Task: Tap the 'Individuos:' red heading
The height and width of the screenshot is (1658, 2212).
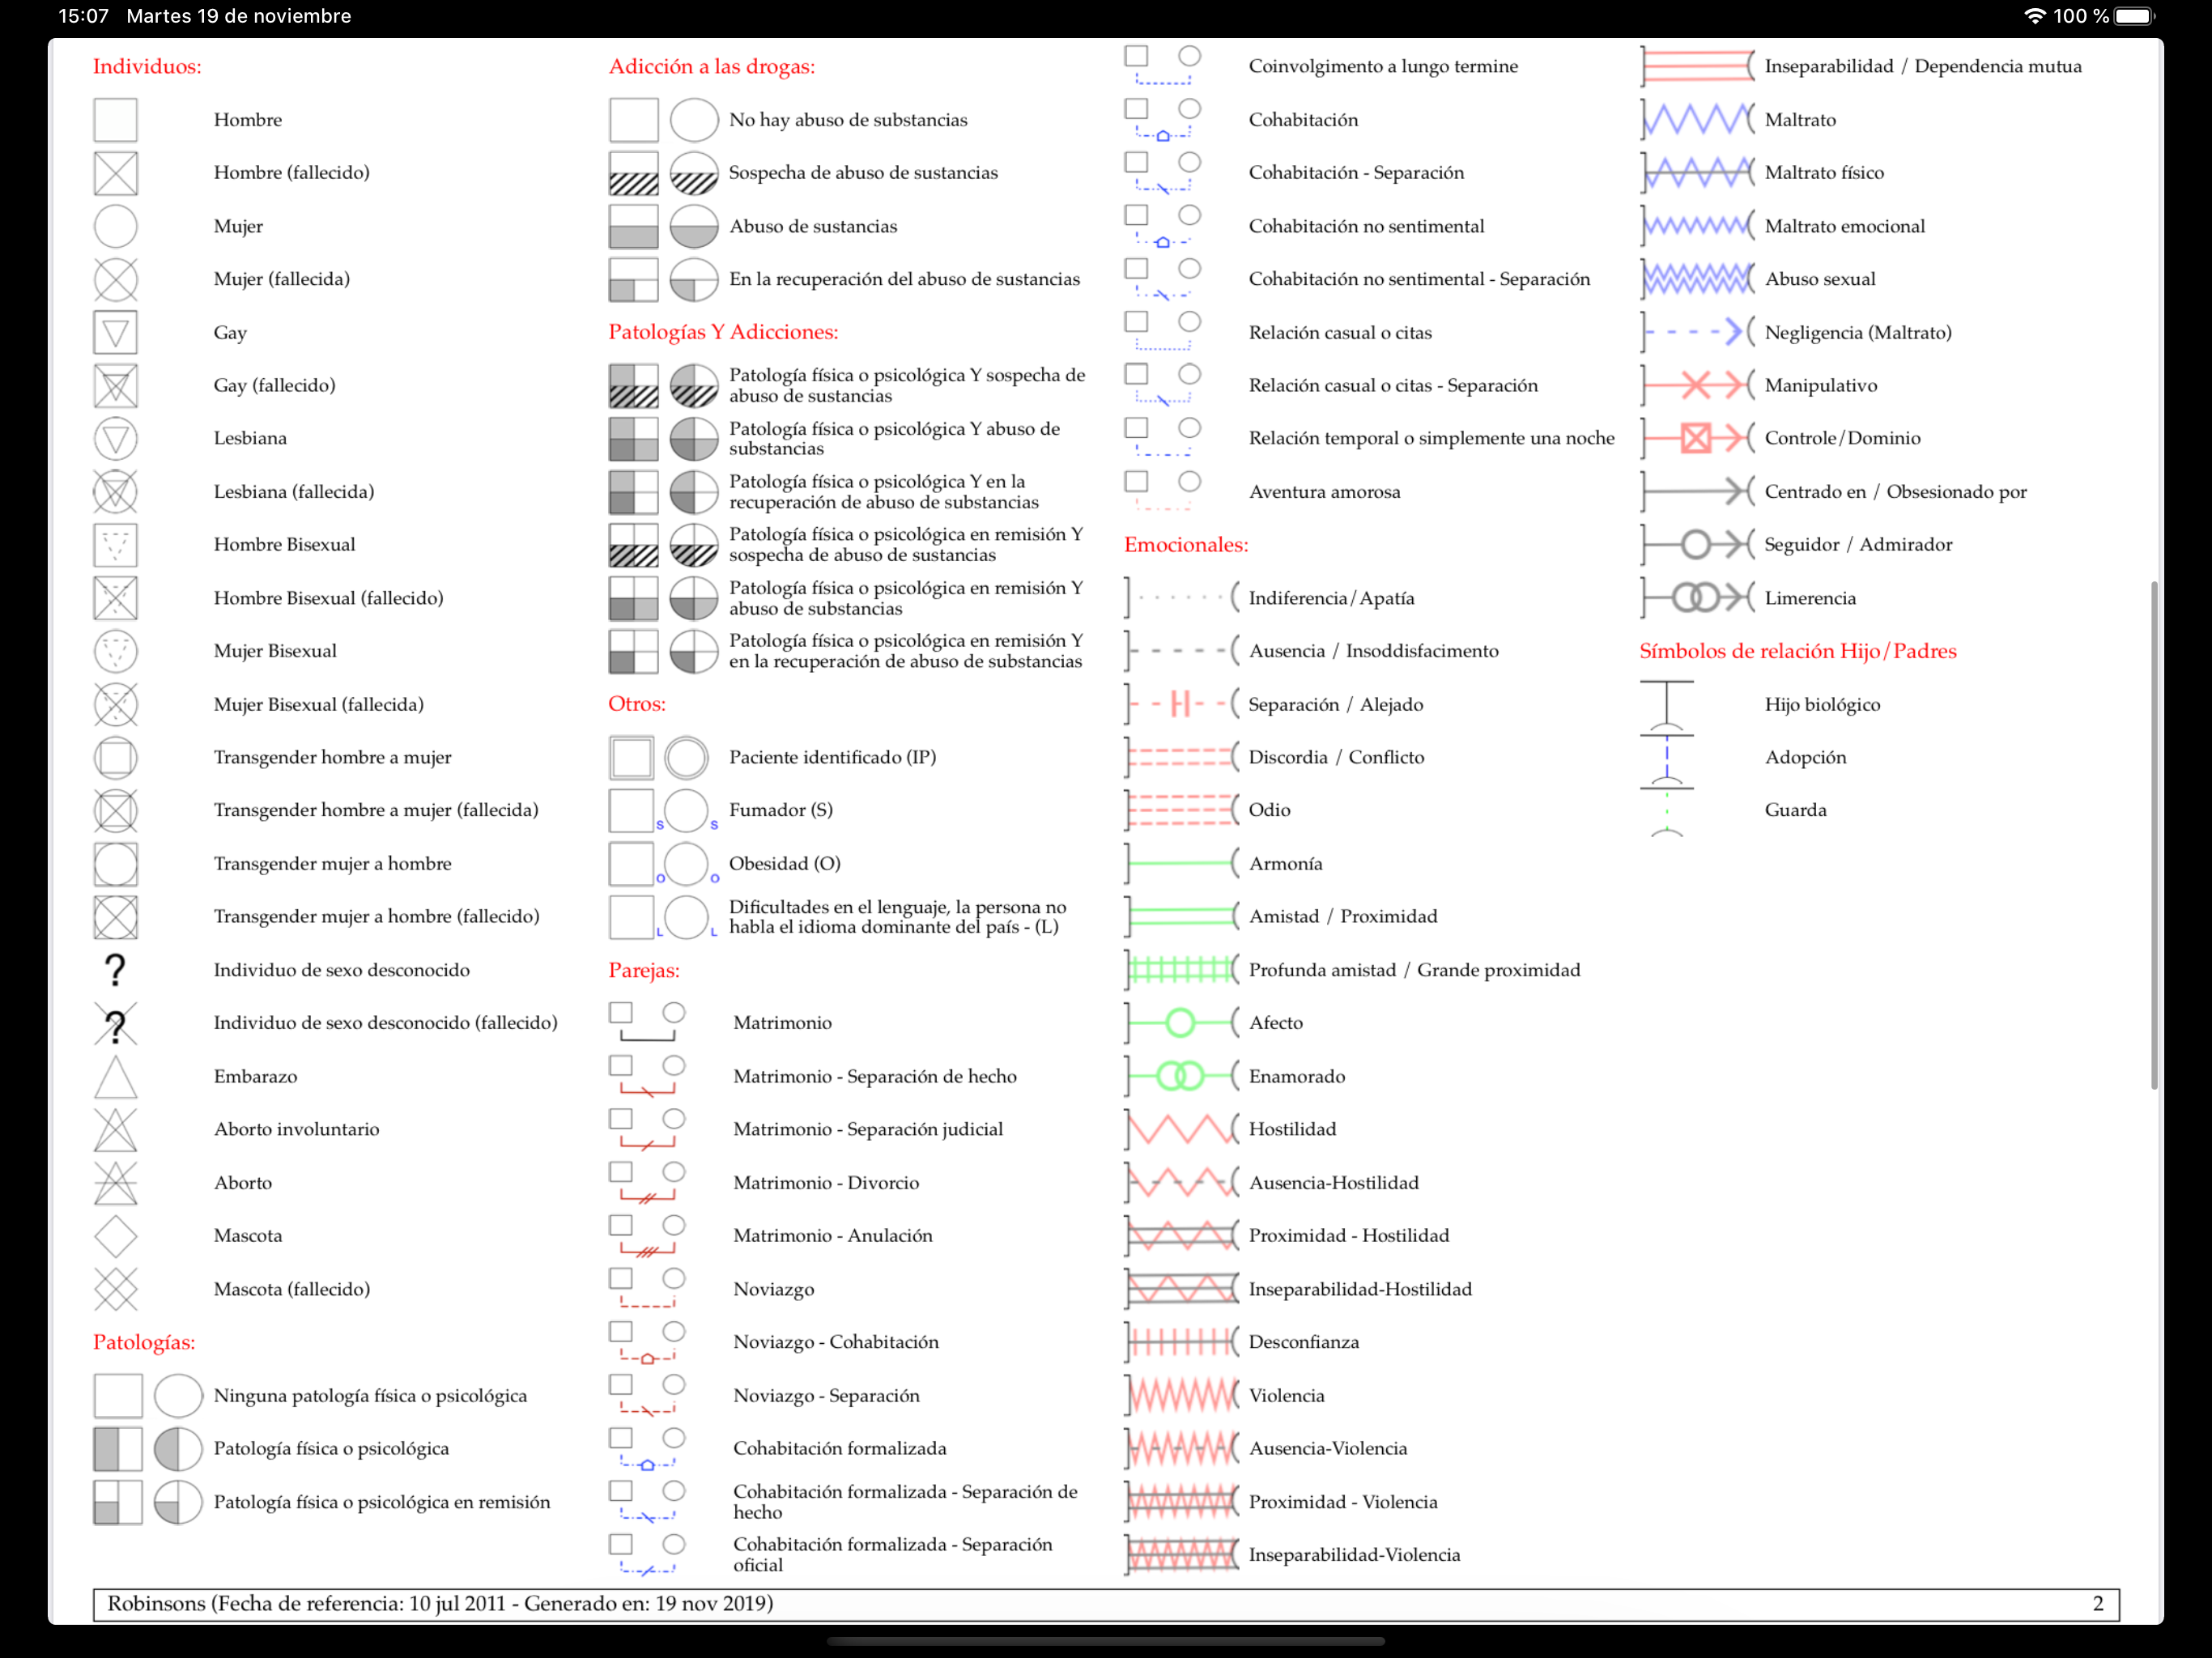Action: [x=147, y=66]
